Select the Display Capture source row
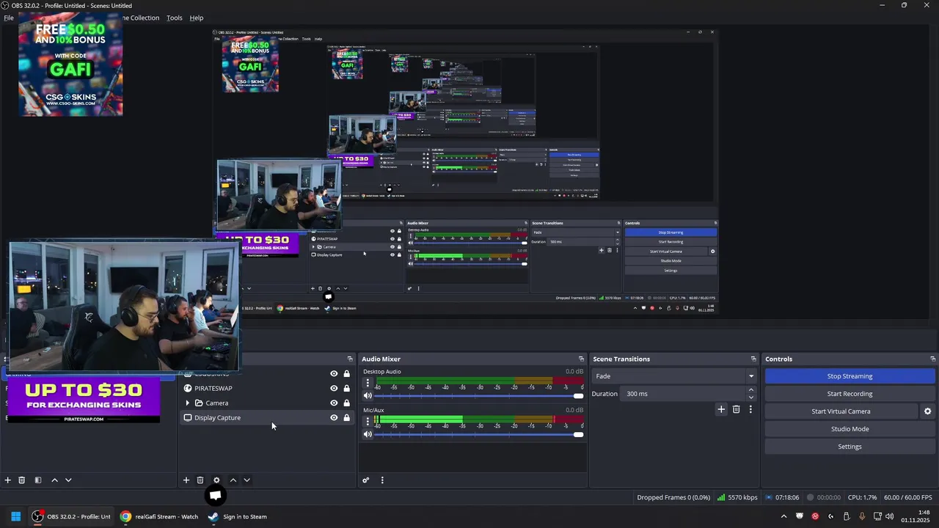Image resolution: width=939 pixels, height=528 pixels. [267, 418]
